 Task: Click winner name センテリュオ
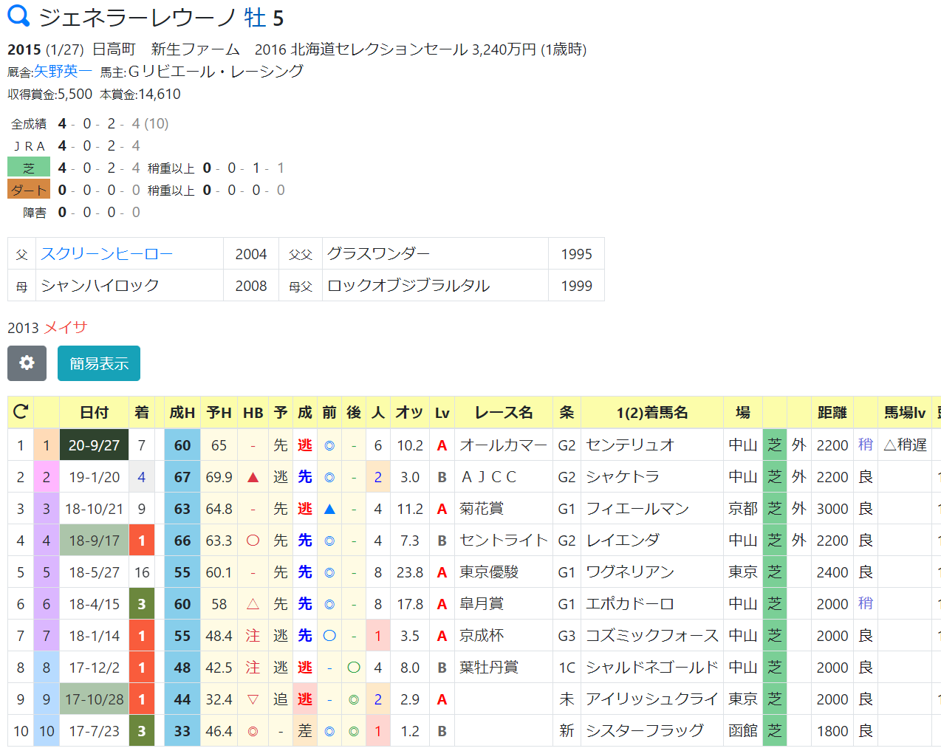[630, 445]
